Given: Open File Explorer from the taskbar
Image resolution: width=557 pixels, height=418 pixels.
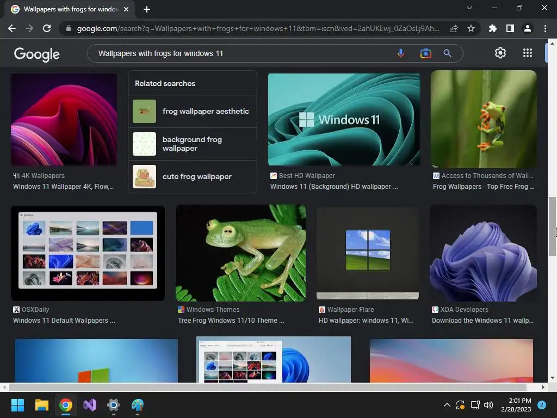Looking at the screenshot, I should tap(41, 405).
